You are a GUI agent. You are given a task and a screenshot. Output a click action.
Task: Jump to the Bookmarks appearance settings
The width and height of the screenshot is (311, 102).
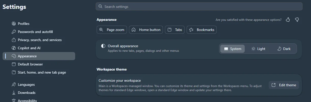click(202, 30)
